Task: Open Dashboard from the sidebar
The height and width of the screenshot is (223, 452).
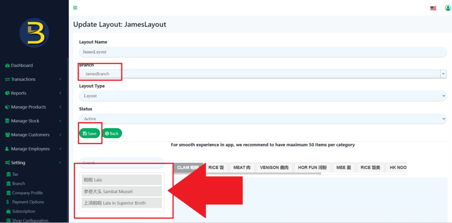Action: tap(22, 65)
